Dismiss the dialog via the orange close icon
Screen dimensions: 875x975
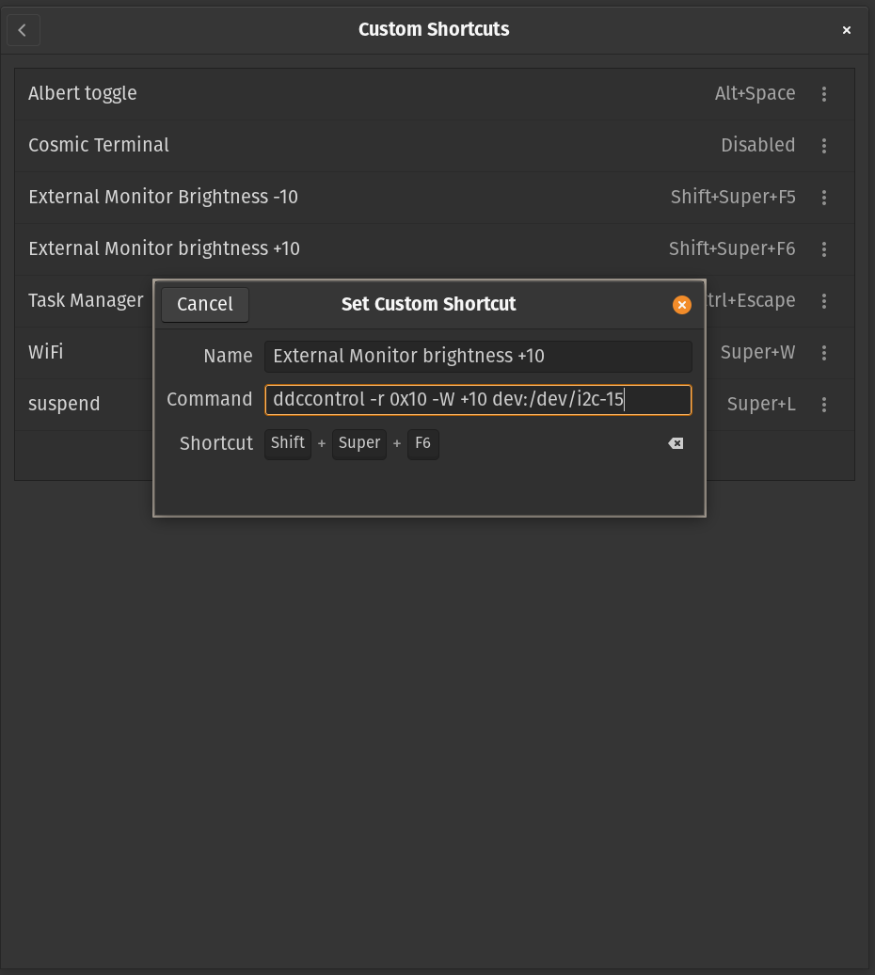tap(681, 305)
